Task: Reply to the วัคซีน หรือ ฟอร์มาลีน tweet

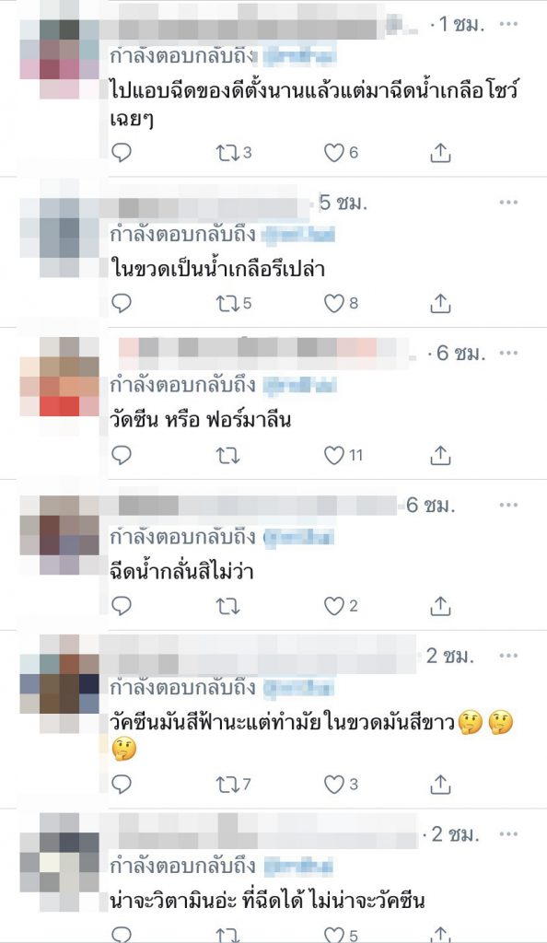Action: pyautogui.click(x=122, y=455)
